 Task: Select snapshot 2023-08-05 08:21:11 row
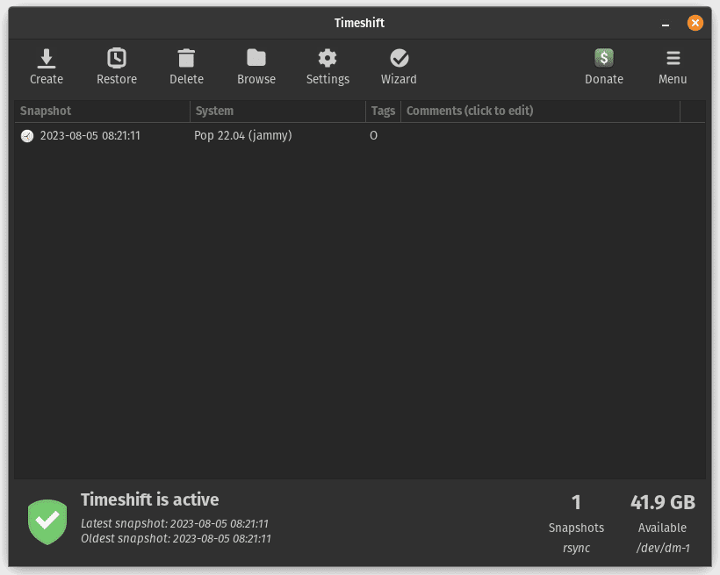pos(360,135)
